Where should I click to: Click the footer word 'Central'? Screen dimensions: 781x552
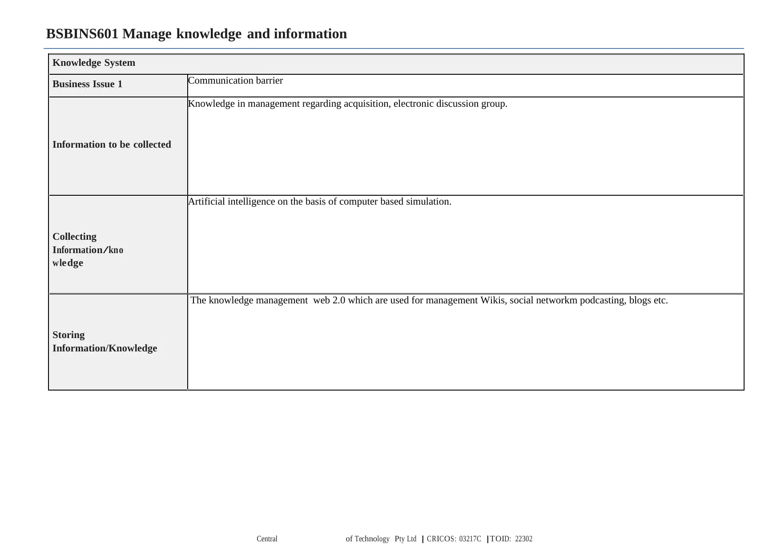[267, 539]
